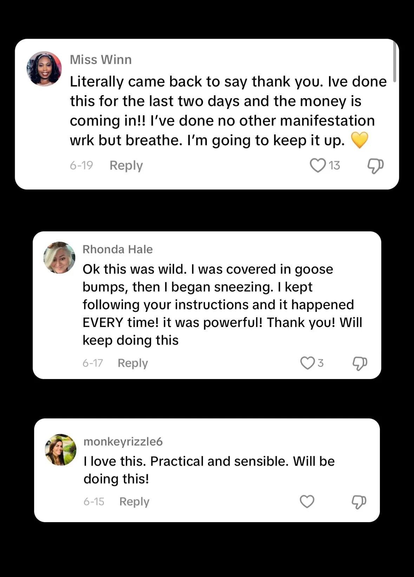Heart monkeyrizzle6's comment
Screen dimensions: 414x577
[307, 501]
